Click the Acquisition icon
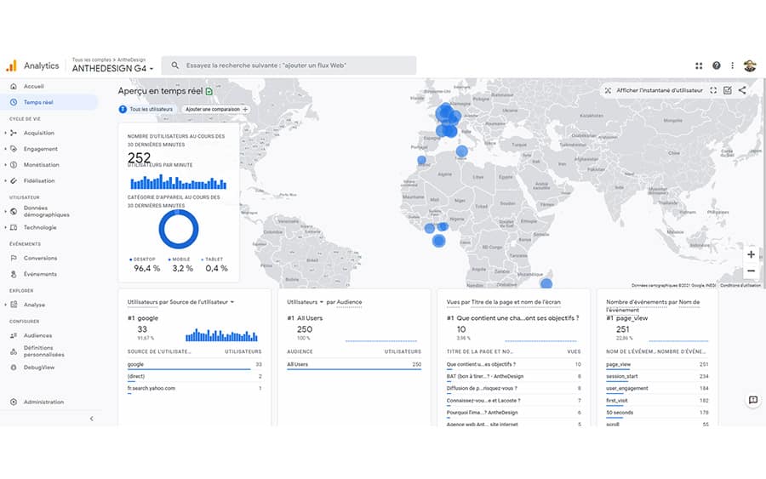 coord(14,133)
